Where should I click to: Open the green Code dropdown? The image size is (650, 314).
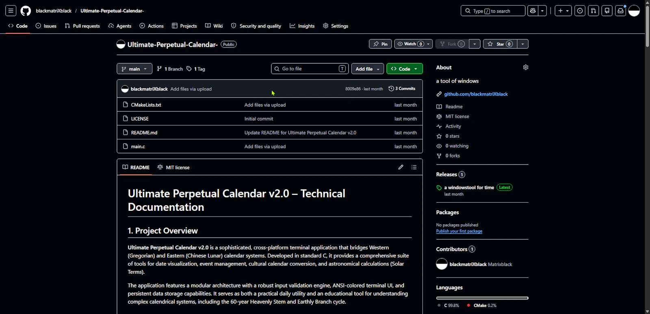(x=405, y=69)
